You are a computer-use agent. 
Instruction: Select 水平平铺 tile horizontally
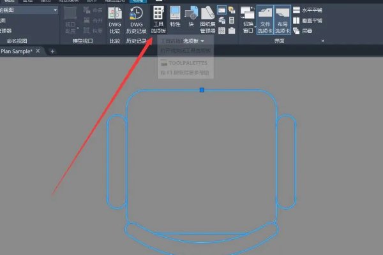[311, 10]
